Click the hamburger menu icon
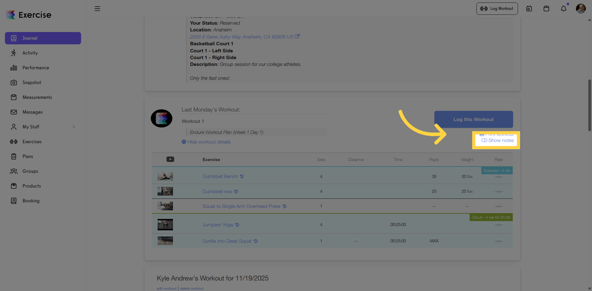 [98, 9]
